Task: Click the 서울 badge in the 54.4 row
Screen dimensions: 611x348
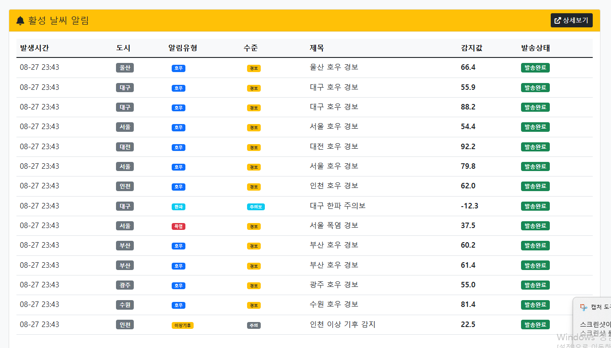Action: (125, 127)
